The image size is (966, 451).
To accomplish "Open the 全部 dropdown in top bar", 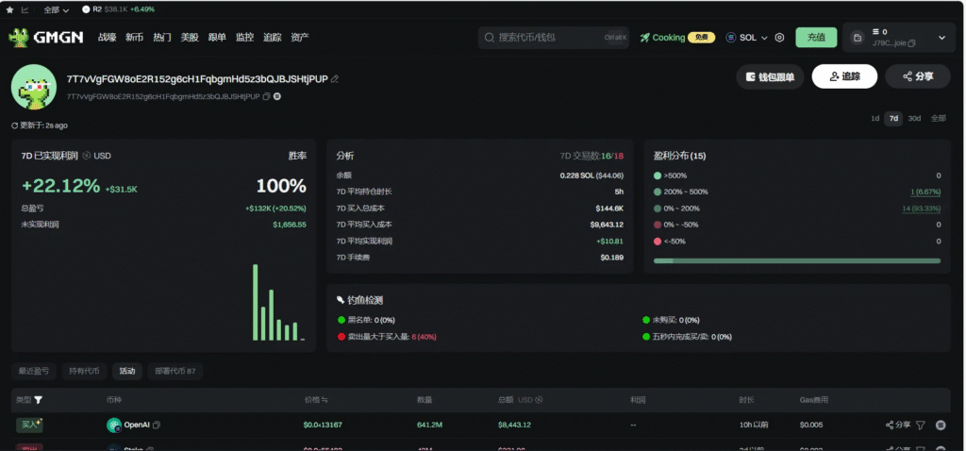I will [x=57, y=9].
